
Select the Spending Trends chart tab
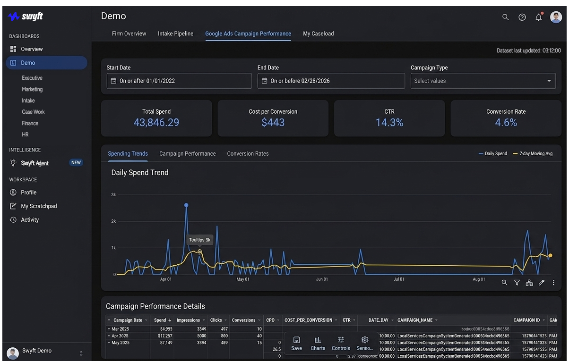(x=128, y=154)
